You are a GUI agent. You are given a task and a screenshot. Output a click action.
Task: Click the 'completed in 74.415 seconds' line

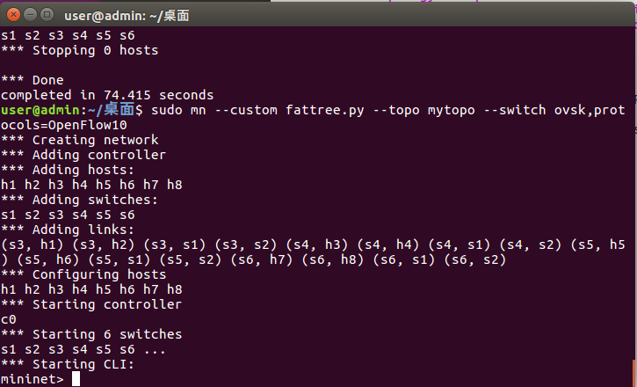click(107, 95)
